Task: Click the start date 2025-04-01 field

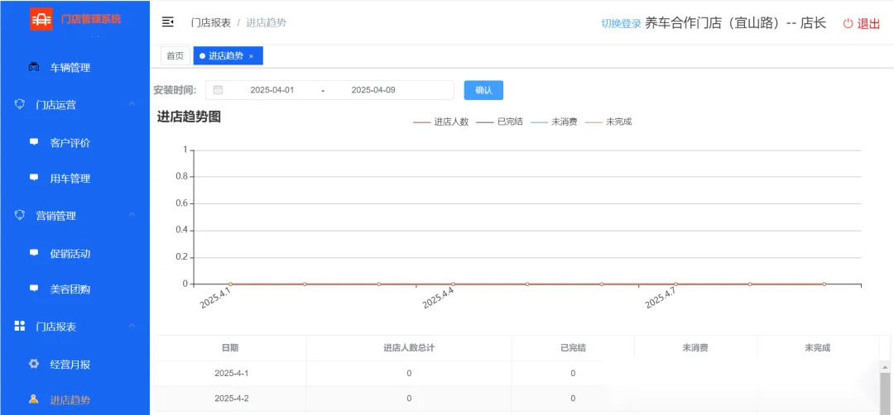Action: point(272,90)
